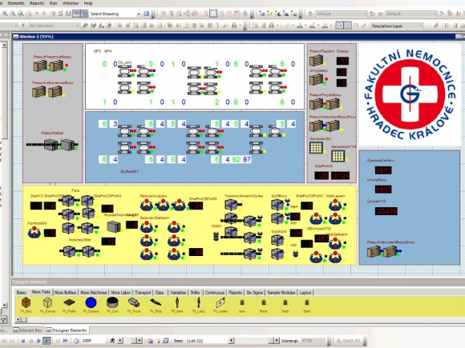Switch to the More Buffers tab
The width and height of the screenshot is (465, 348).
[x=66, y=292]
